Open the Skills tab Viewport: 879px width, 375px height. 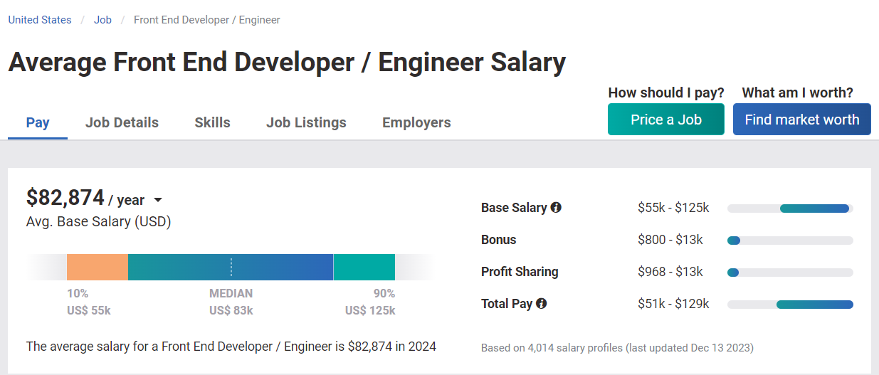click(212, 122)
